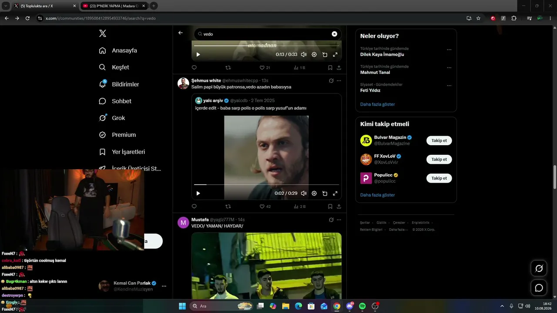The image size is (557, 313).
Task: Reload the page
Action: 27,18
